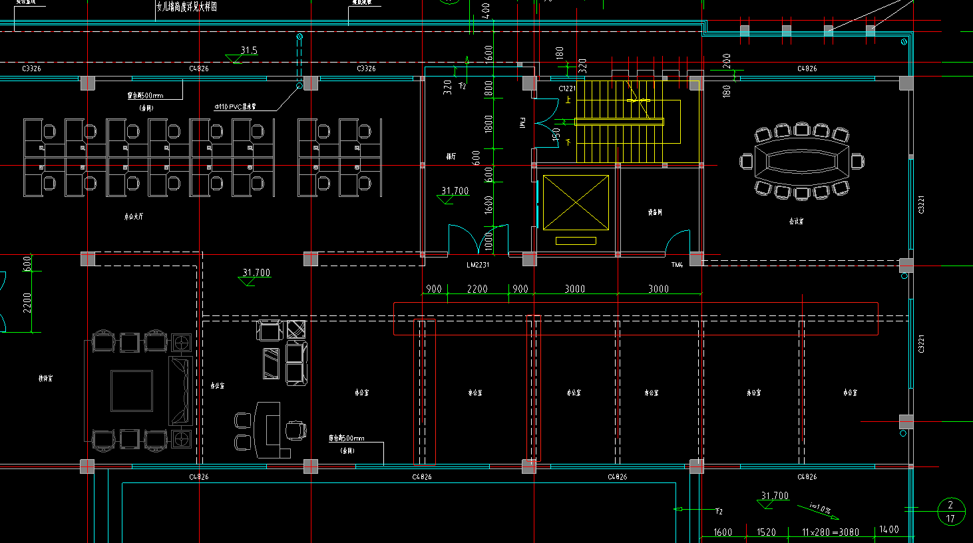Click the single door swing above TM4
The height and width of the screenshot is (543, 973).
coord(678,242)
